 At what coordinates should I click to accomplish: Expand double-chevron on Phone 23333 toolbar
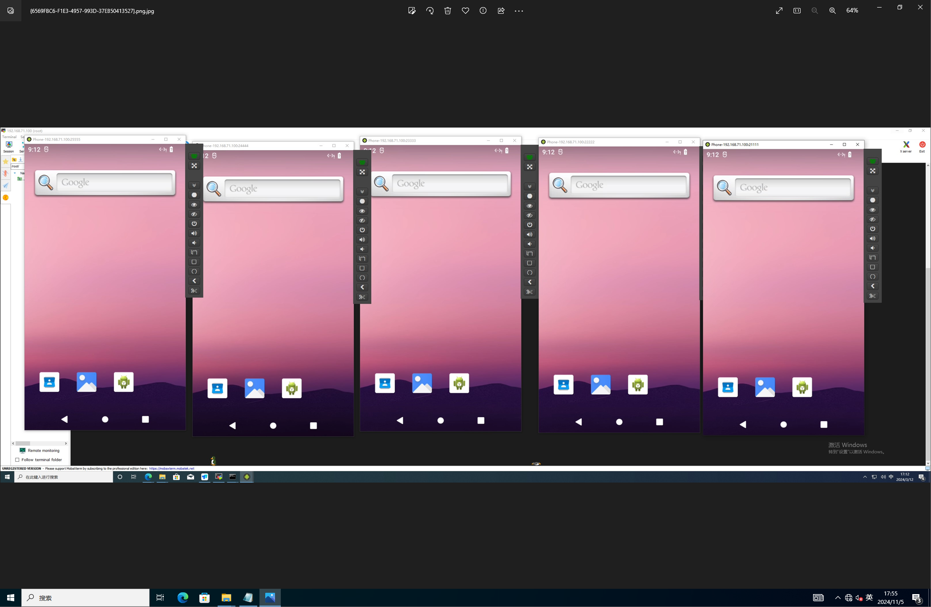tap(530, 187)
